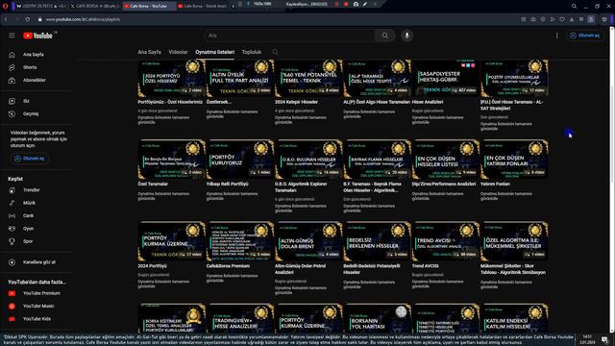The height and width of the screenshot is (346, 615).
Task: Open Bedelsiz Beklenen Hisseler thumbnail
Action: pyautogui.click(x=378, y=241)
